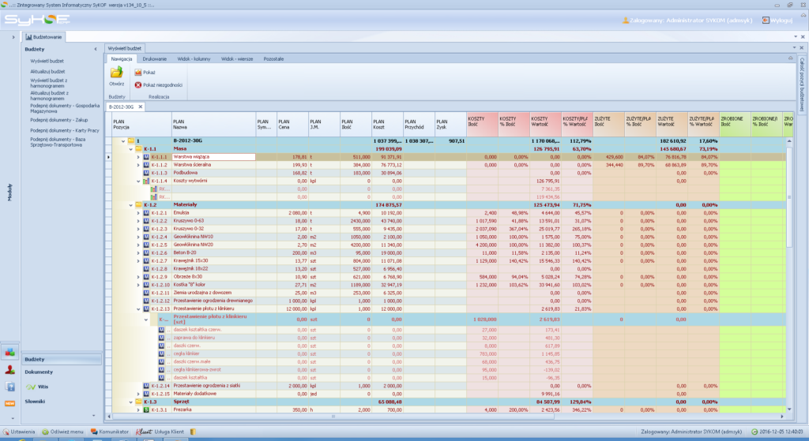
Task: Click the folder icon of row K-1.2
Action: click(x=138, y=205)
